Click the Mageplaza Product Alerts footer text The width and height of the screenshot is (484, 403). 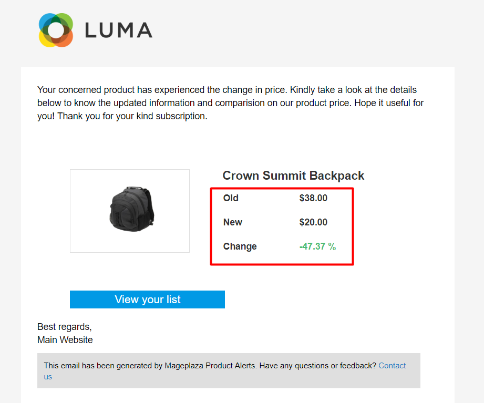point(210,366)
